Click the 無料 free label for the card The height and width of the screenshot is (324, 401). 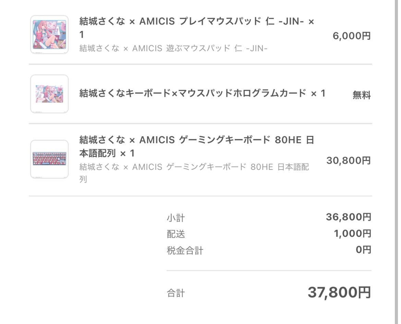[362, 95]
